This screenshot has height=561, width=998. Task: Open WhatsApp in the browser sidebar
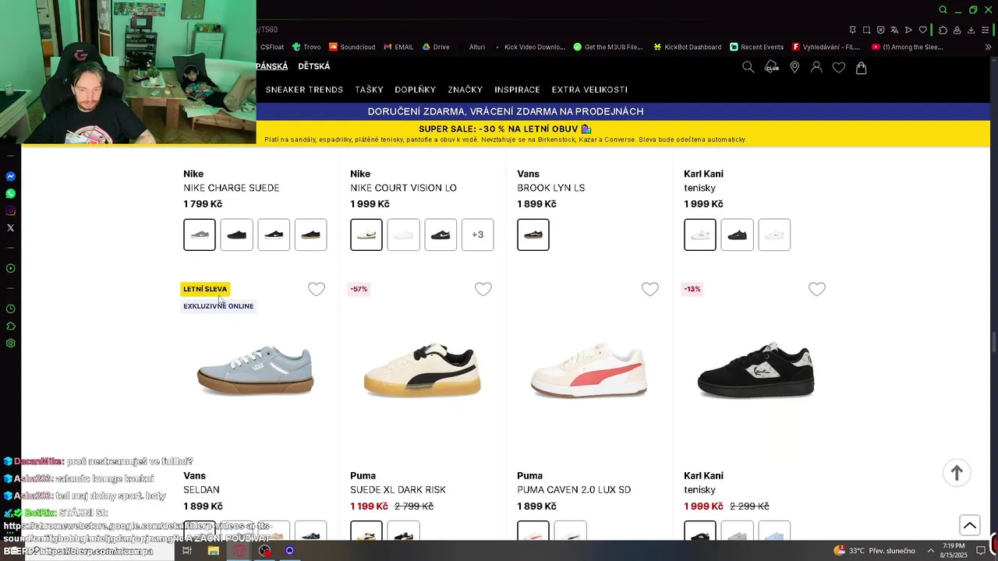click(x=10, y=193)
